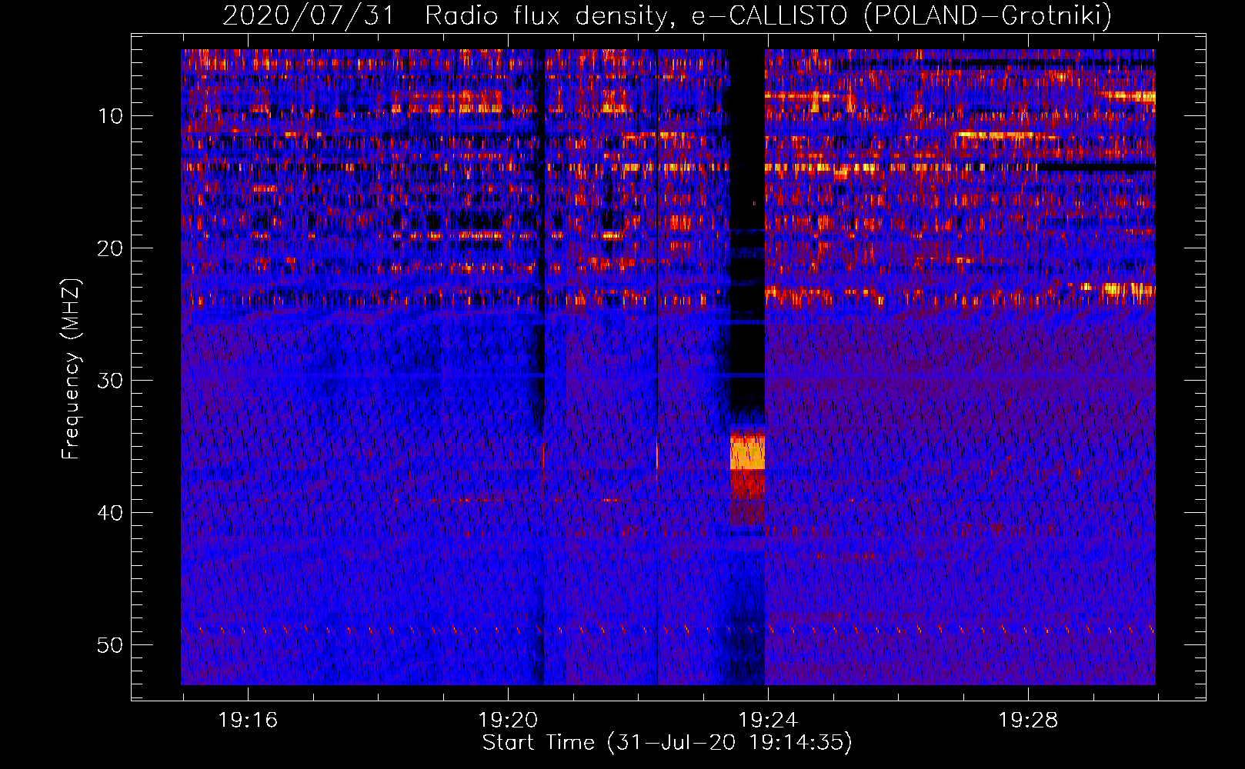Click the 19:28 time tick label

(1028, 721)
